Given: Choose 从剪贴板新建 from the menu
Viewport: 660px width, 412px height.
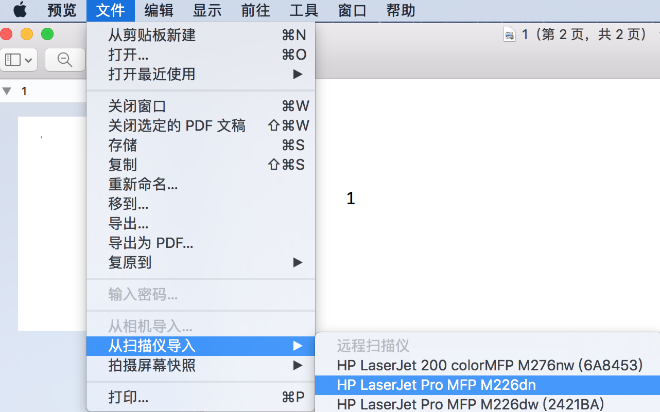Looking at the screenshot, I should coord(201,35).
